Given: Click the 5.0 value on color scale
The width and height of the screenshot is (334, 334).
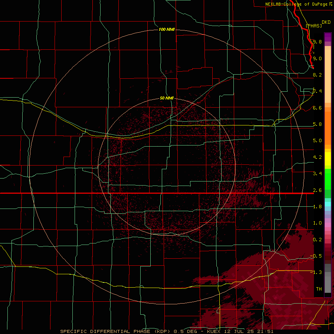Looking at the screenshot, I should (x=317, y=141).
